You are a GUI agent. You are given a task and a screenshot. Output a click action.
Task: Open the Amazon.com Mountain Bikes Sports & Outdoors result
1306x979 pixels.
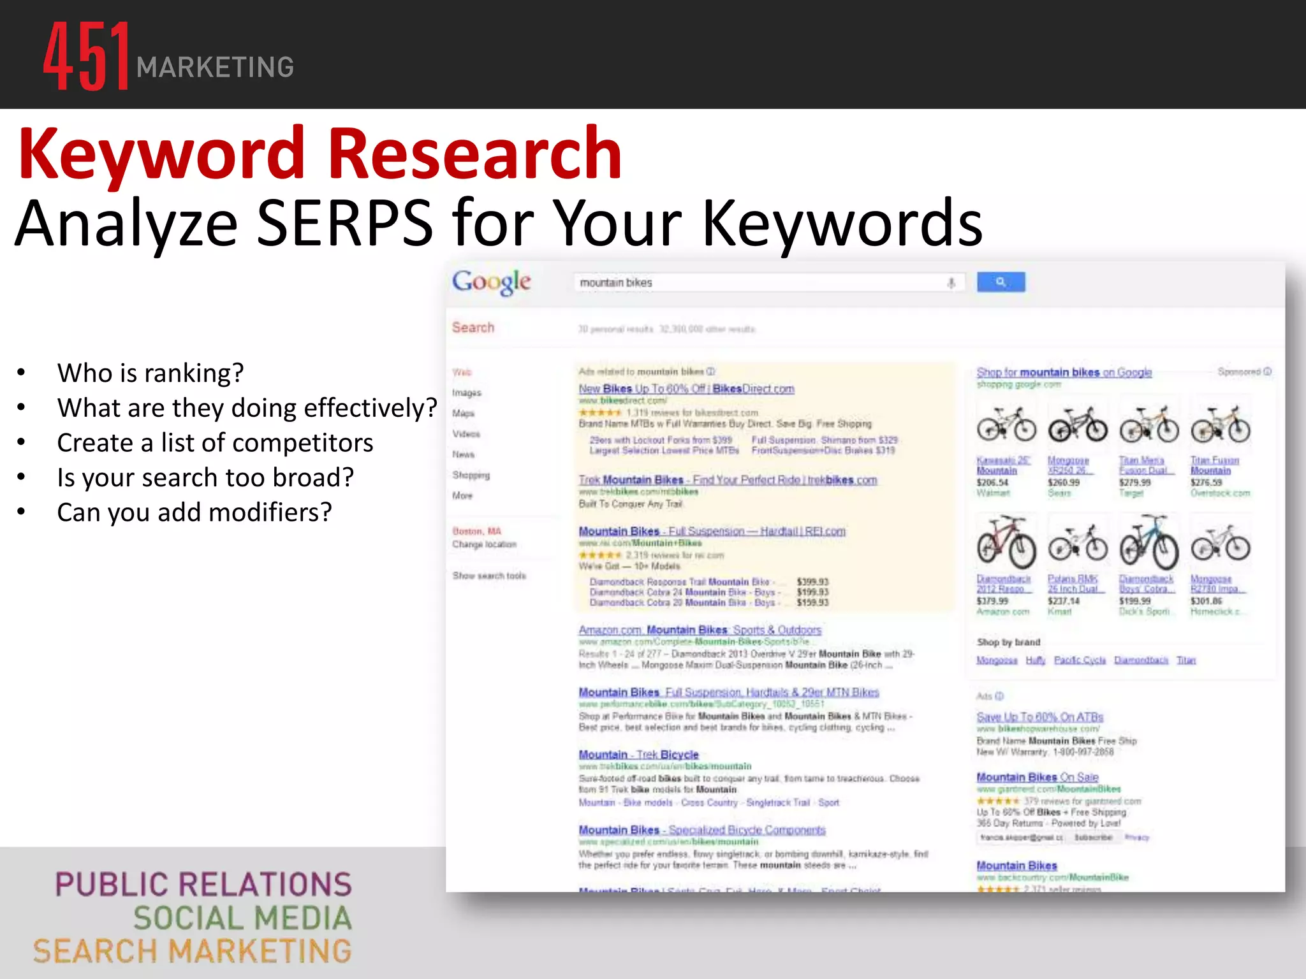tap(700, 630)
